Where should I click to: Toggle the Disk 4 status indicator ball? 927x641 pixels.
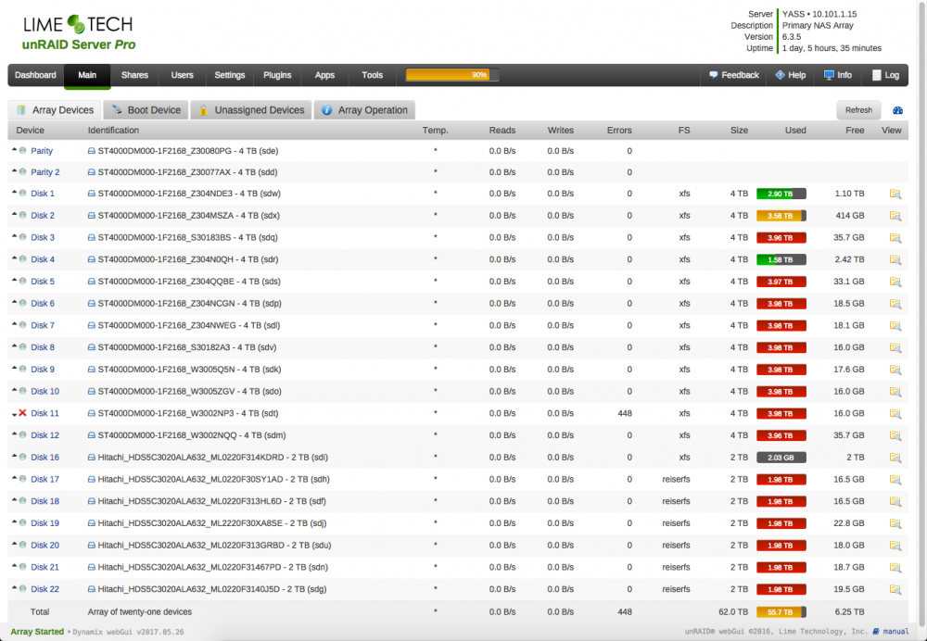pyautogui.click(x=22, y=258)
